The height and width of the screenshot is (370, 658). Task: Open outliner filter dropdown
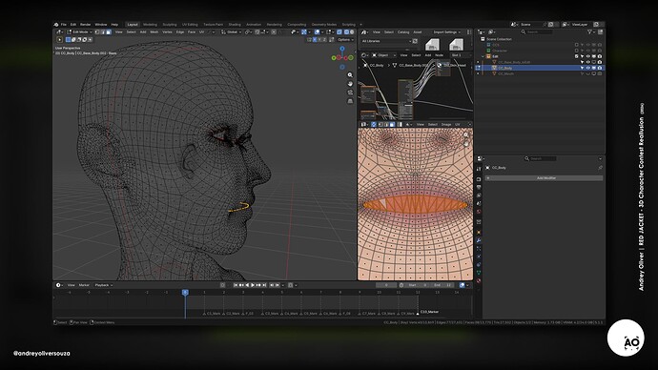(x=590, y=31)
